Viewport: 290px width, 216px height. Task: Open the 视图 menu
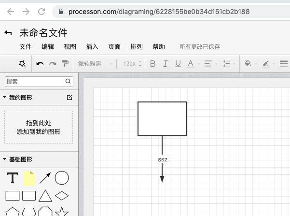[70, 47]
